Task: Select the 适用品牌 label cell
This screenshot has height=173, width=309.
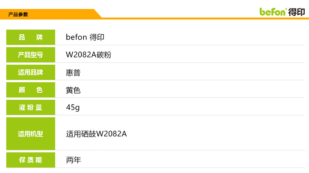Action: 31,72
